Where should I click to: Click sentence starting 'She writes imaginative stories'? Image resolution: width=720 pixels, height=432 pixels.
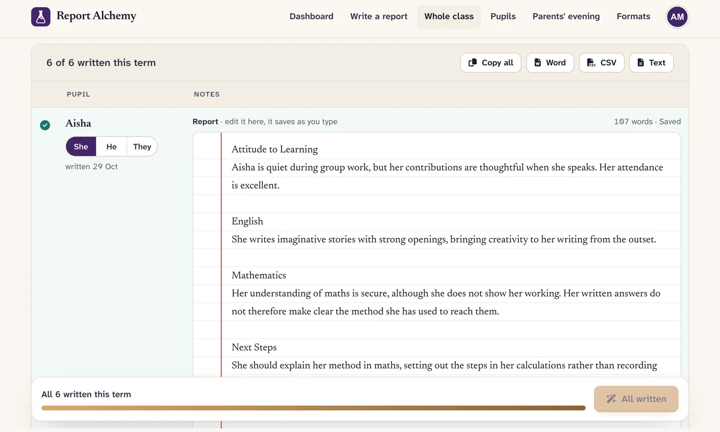pyautogui.click(x=444, y=240)
